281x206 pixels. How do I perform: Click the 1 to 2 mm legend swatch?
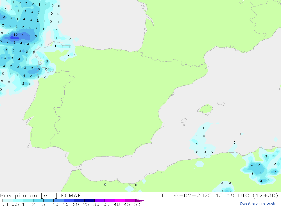pyautogui.click(x=28, y=200)
